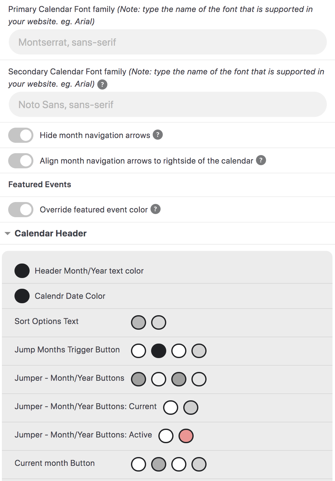
Task: Click the Secondary Calendar Font family field
Action: [x=167, y=104]
